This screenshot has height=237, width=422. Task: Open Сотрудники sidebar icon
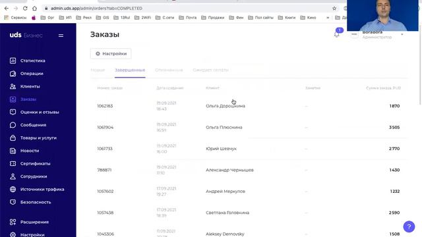13,176
